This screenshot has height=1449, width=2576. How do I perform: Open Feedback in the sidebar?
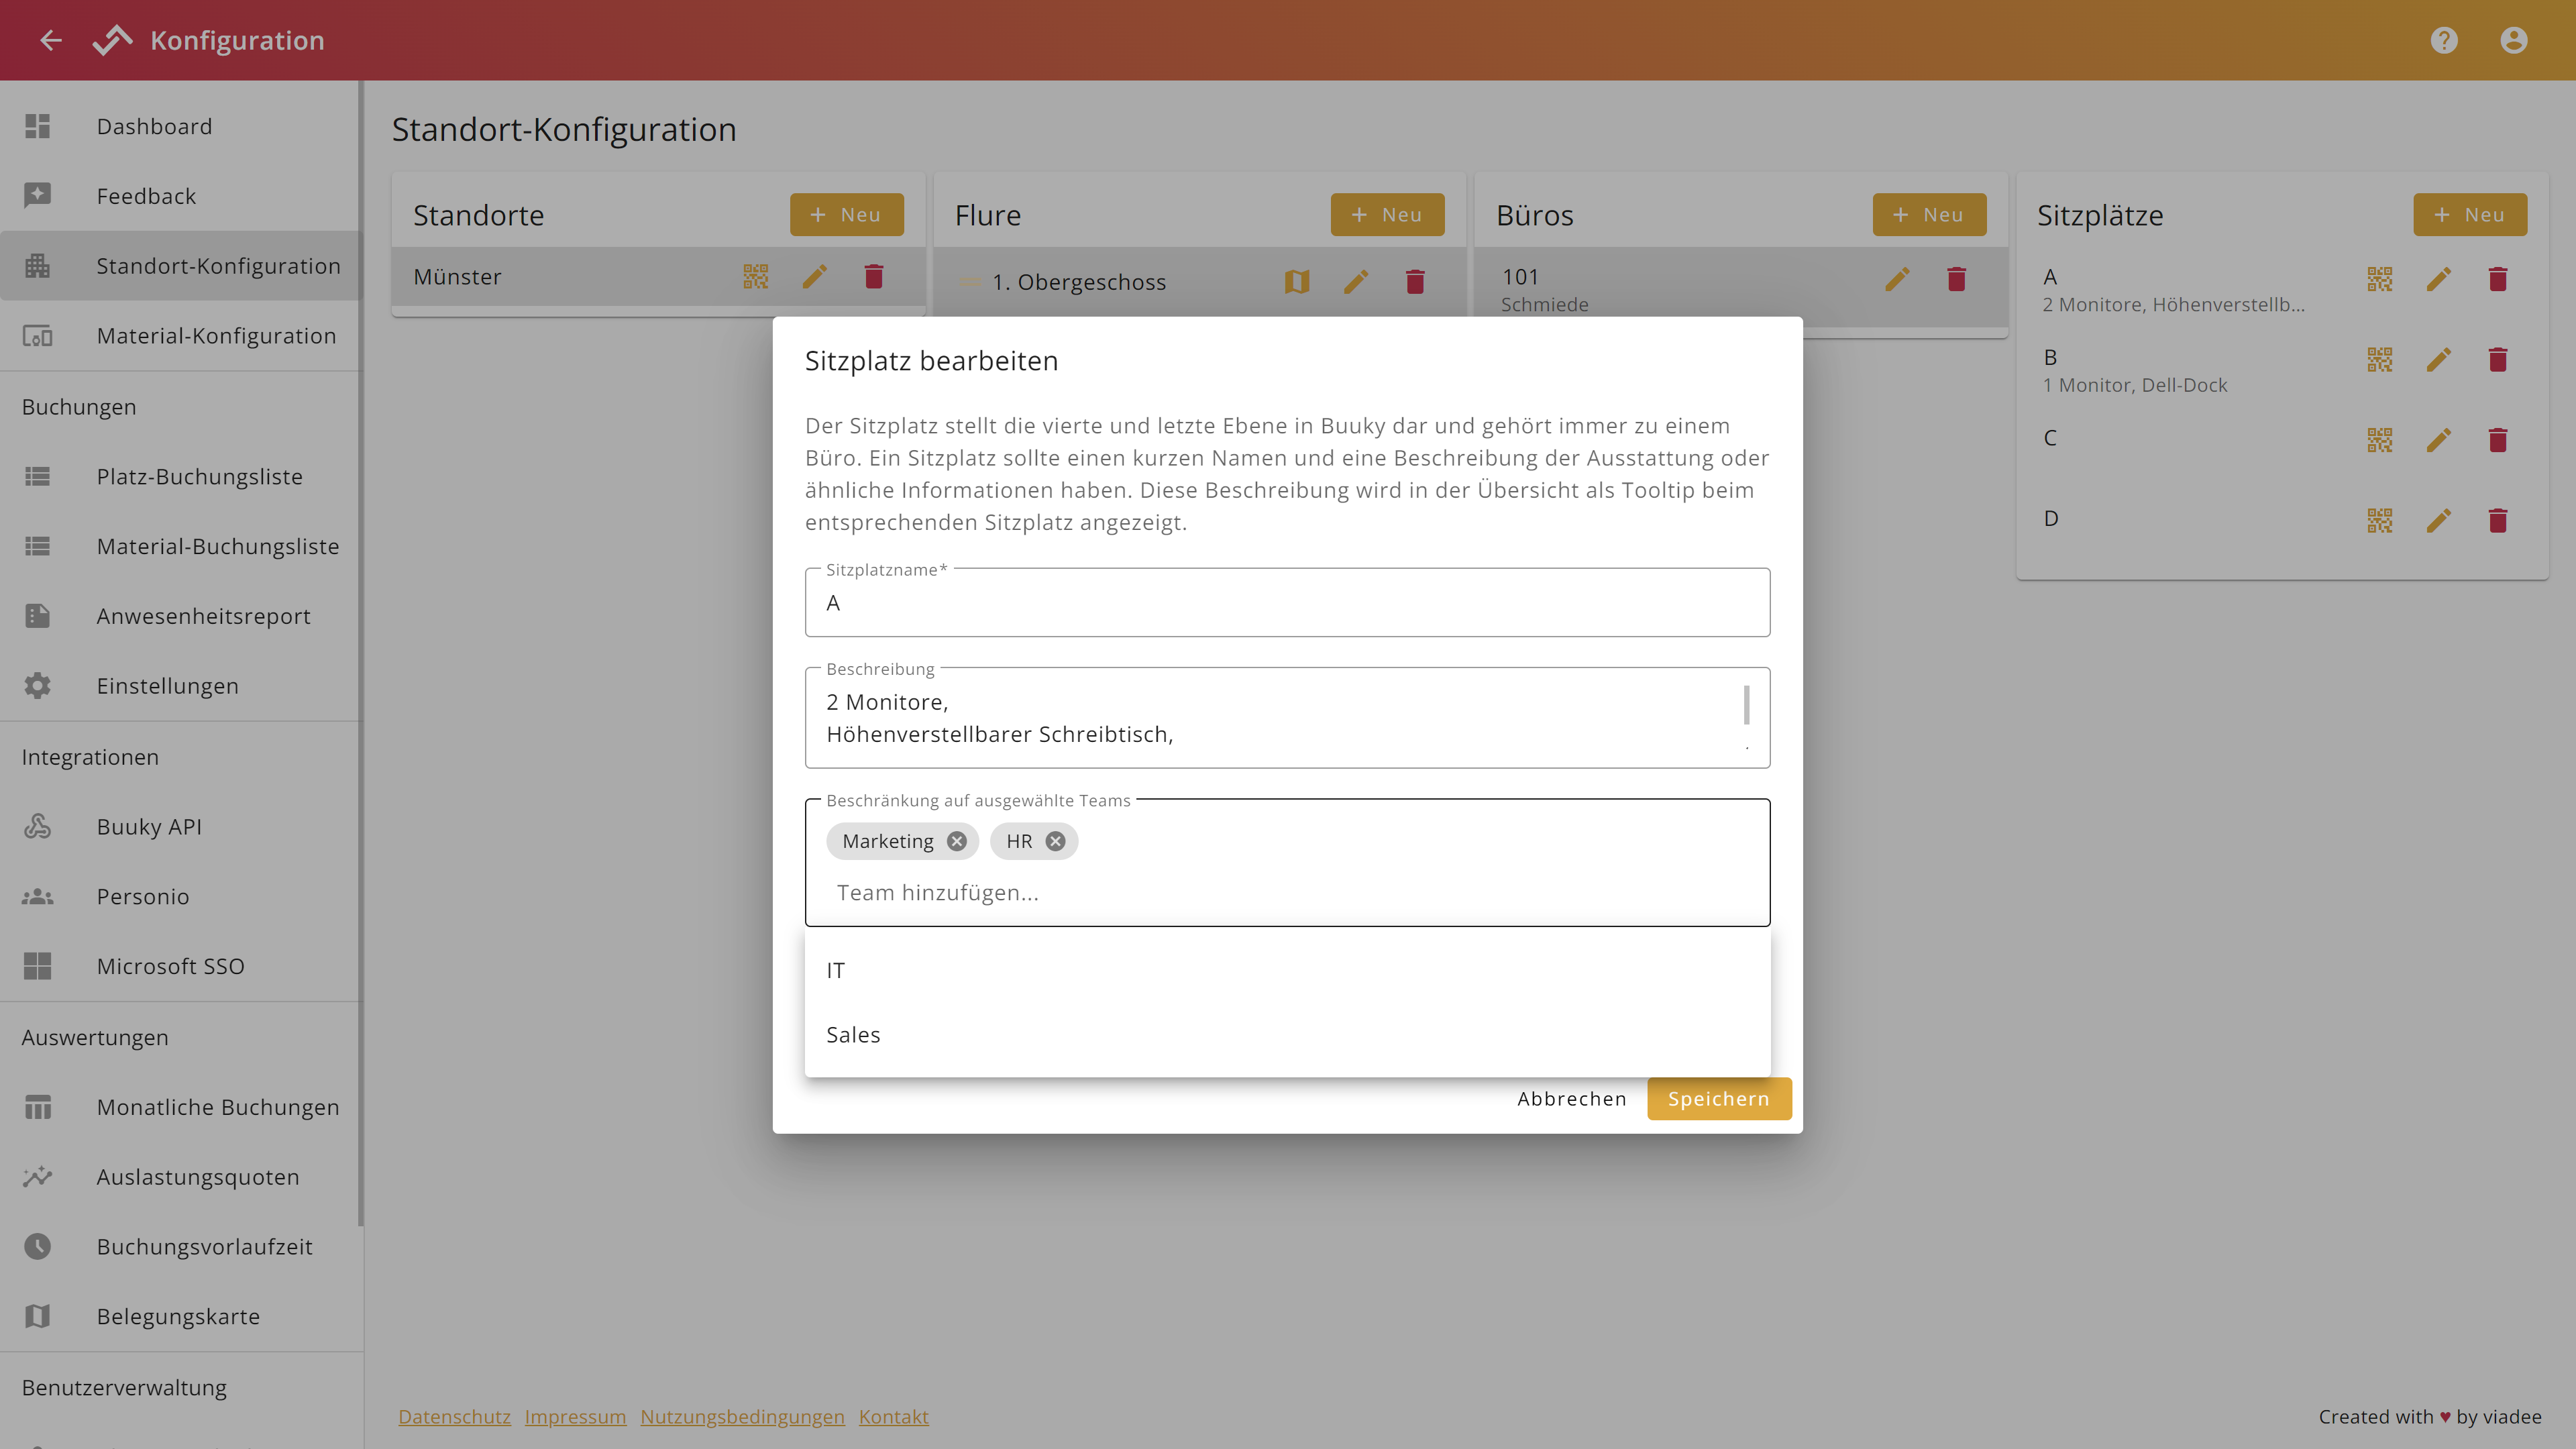point(180,196)
